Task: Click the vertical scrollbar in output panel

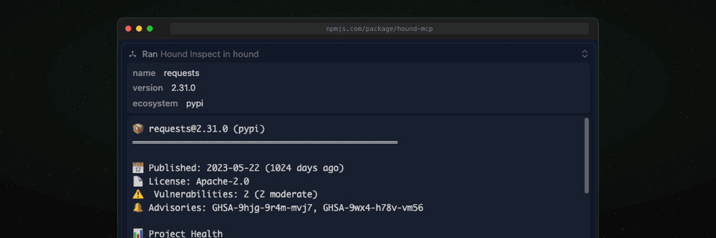Action: [x=587, y=155]
